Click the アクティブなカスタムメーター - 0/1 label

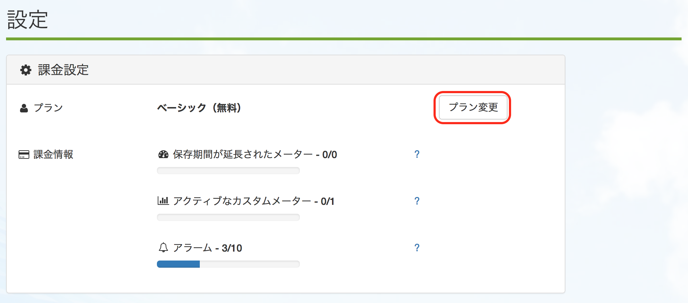(254, 201)
